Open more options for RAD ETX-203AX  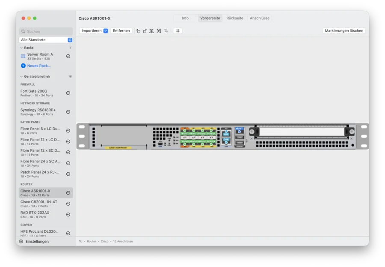point(68,215)
